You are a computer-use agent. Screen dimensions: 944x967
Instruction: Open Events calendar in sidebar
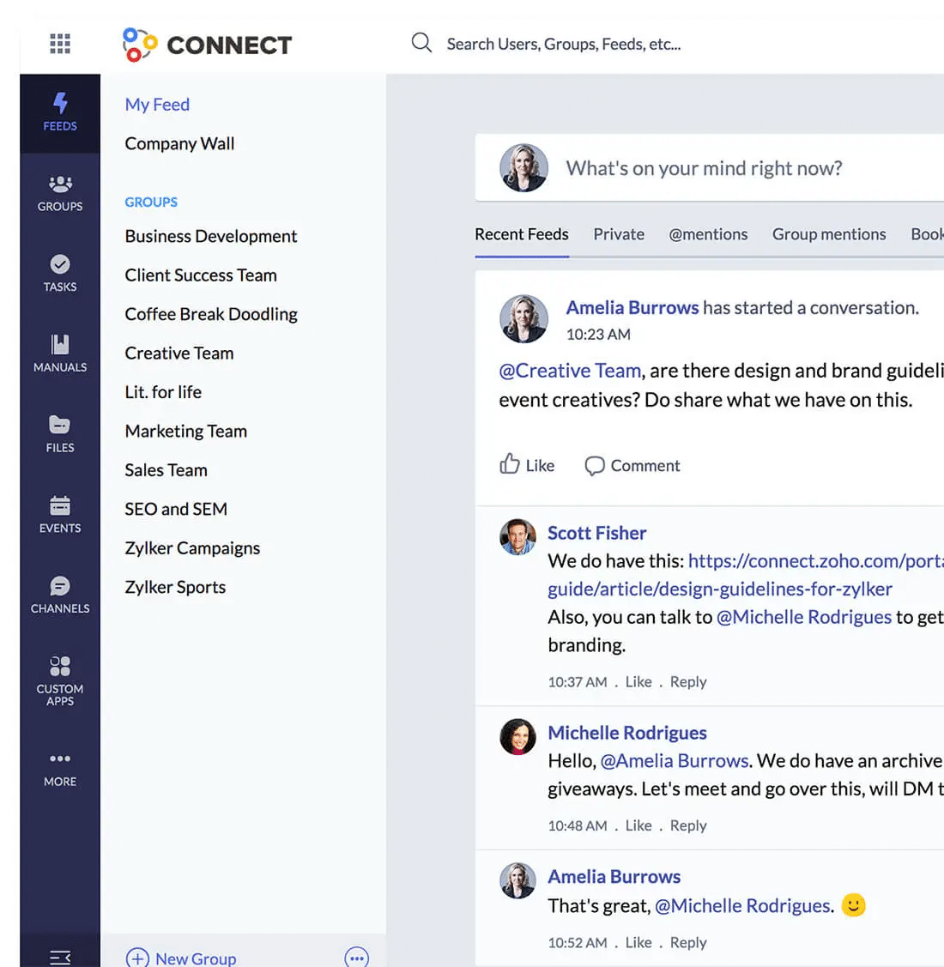click(x=60, y=514)
